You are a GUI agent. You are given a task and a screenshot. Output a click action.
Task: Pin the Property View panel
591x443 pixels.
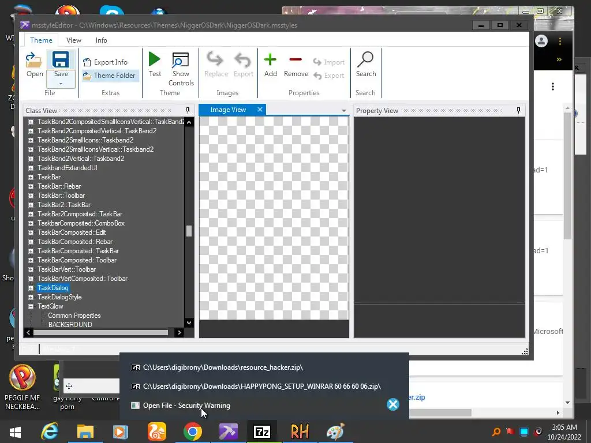518,110
